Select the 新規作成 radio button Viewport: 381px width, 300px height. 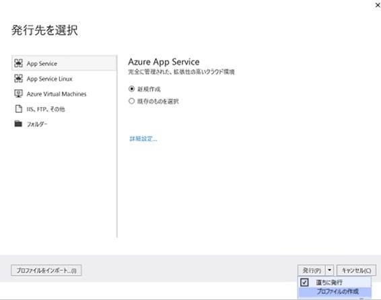tap(131, 89)
